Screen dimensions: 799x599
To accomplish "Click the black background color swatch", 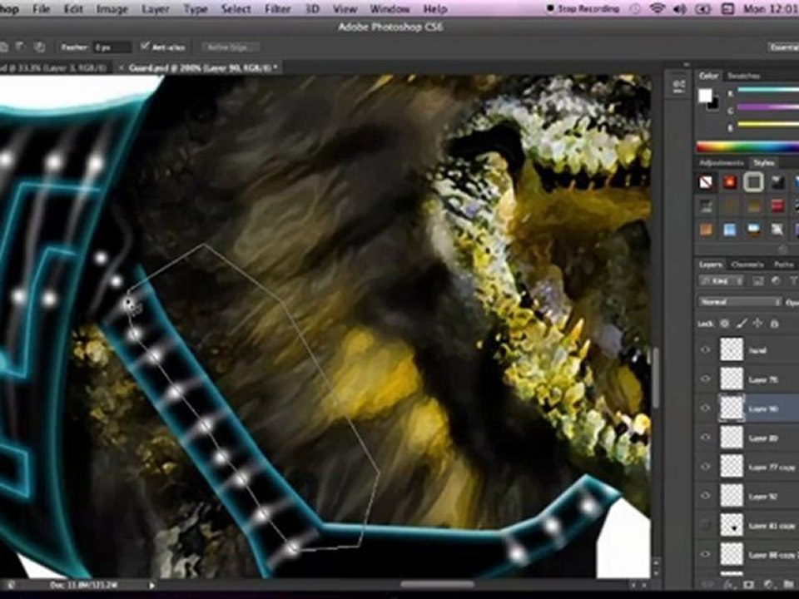I will pyautogui.click(x=713, y=103).
